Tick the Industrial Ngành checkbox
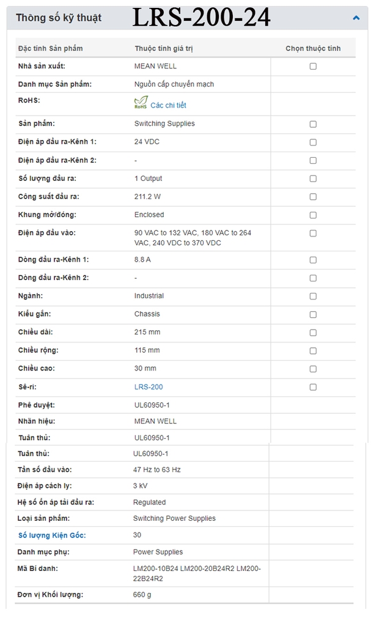This screenshot has width=371, height=626. [x=313, y=296]
